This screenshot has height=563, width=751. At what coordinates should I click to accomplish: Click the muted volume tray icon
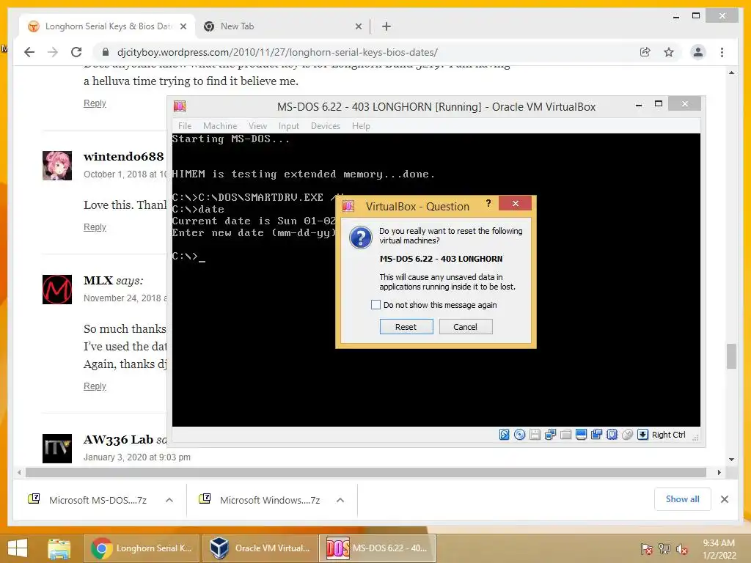click(x=681, y=549)
